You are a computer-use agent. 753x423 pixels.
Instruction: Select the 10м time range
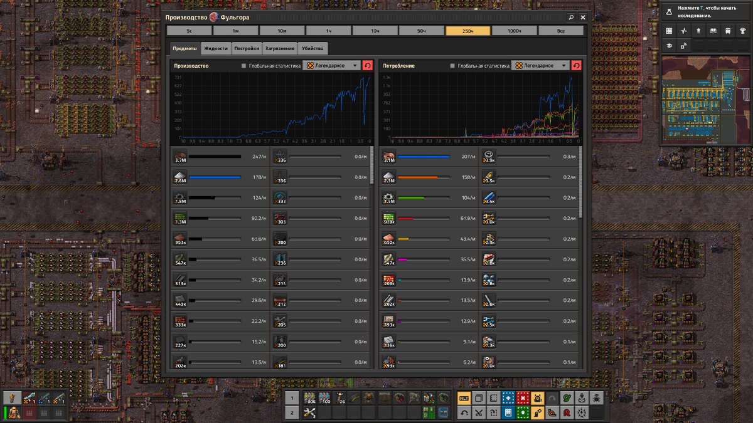282,31
